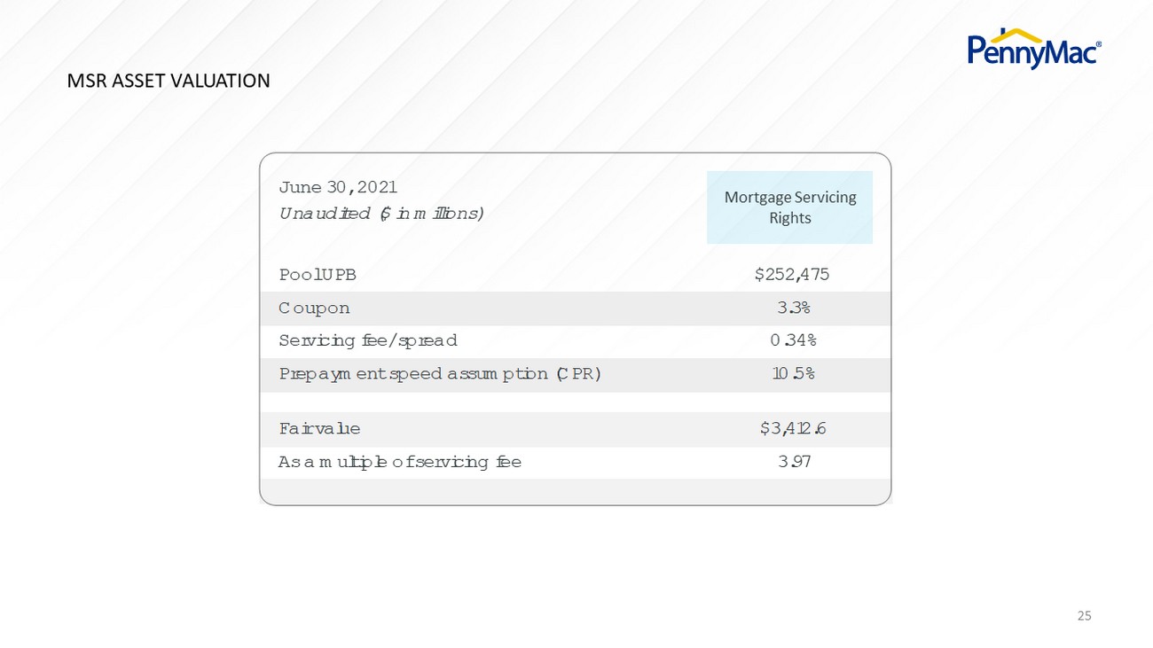
Task: Select the Coupon row label
Action: (x=314, y=308)
